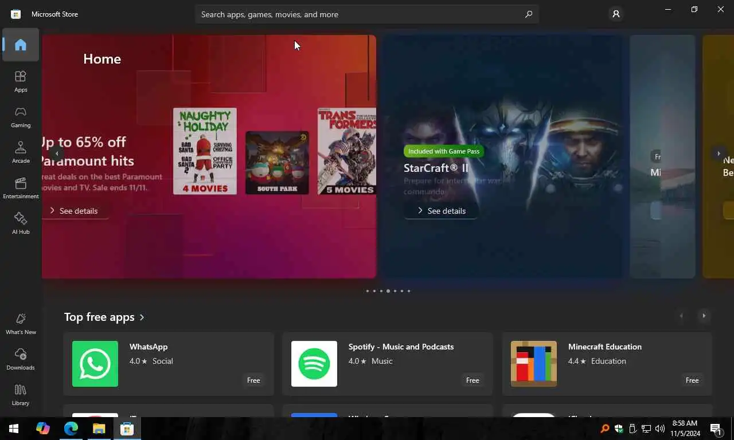Open the notification center icon
The image size is (734, 440).
point(716,429)
